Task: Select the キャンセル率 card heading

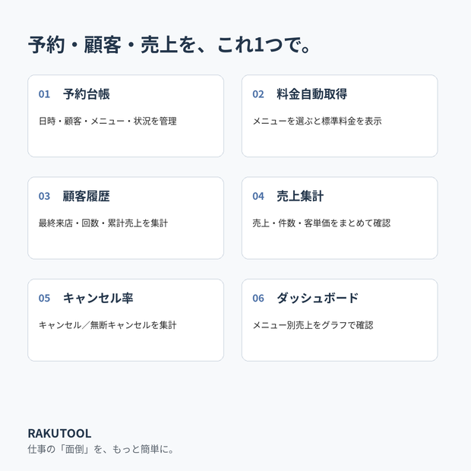Action: tap(98, 299)
